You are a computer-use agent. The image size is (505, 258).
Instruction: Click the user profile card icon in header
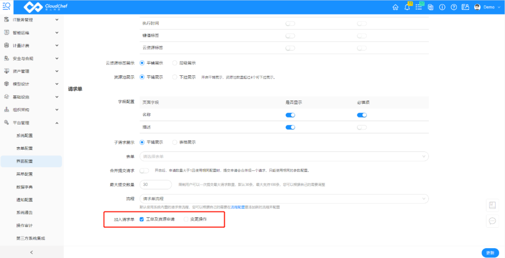pos(465,7)
